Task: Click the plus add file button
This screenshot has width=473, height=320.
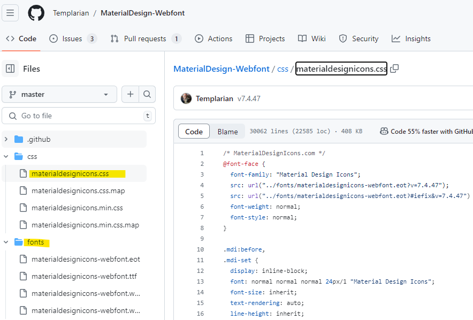Action: pos(131,94)
